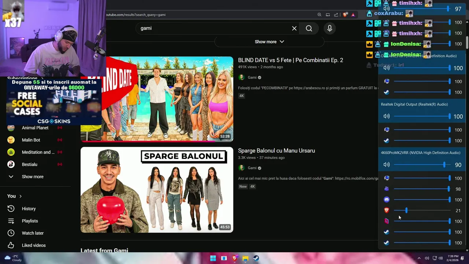Open the zoom icon in address bar
Viewport: 469px width, 264px height.
click(x=320, y=15)
